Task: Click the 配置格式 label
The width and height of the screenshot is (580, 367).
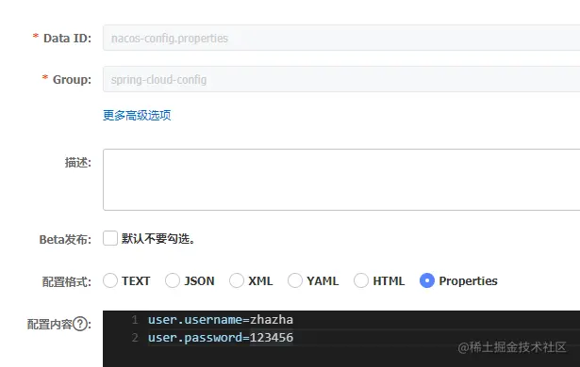Action: tap(67, 281)
